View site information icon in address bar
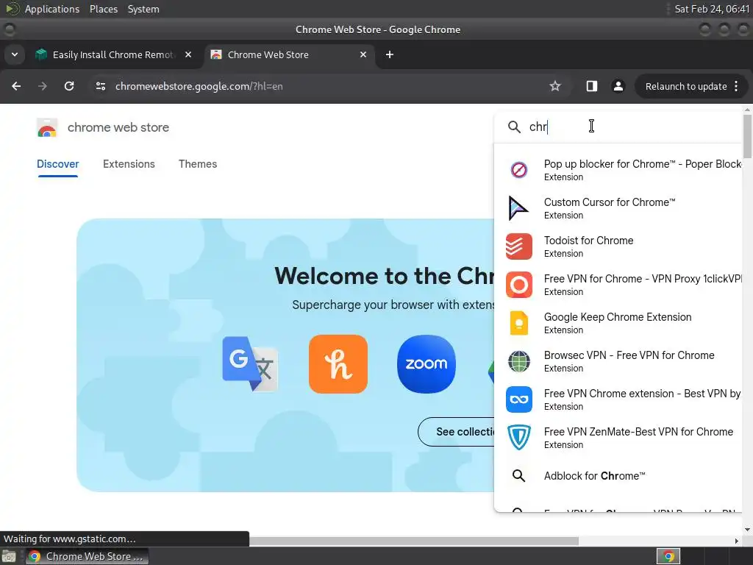 coord(100,86)
